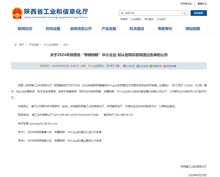Share via the QQ空间 icon
The image size is (220, 177).
[138, 66]
